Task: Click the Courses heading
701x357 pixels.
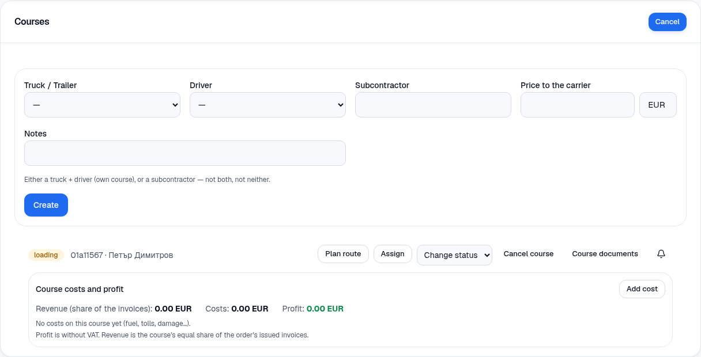Action: pos(32,22)
